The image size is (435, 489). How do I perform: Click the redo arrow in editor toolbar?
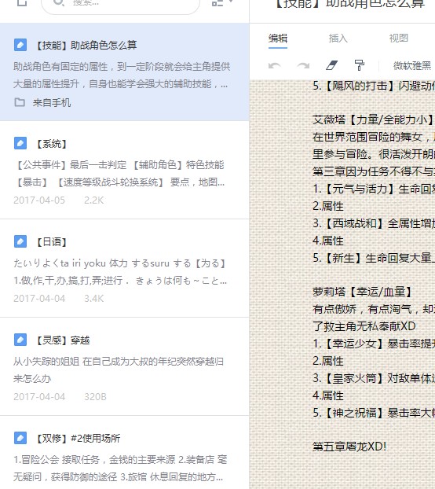(x=303, y=65)
